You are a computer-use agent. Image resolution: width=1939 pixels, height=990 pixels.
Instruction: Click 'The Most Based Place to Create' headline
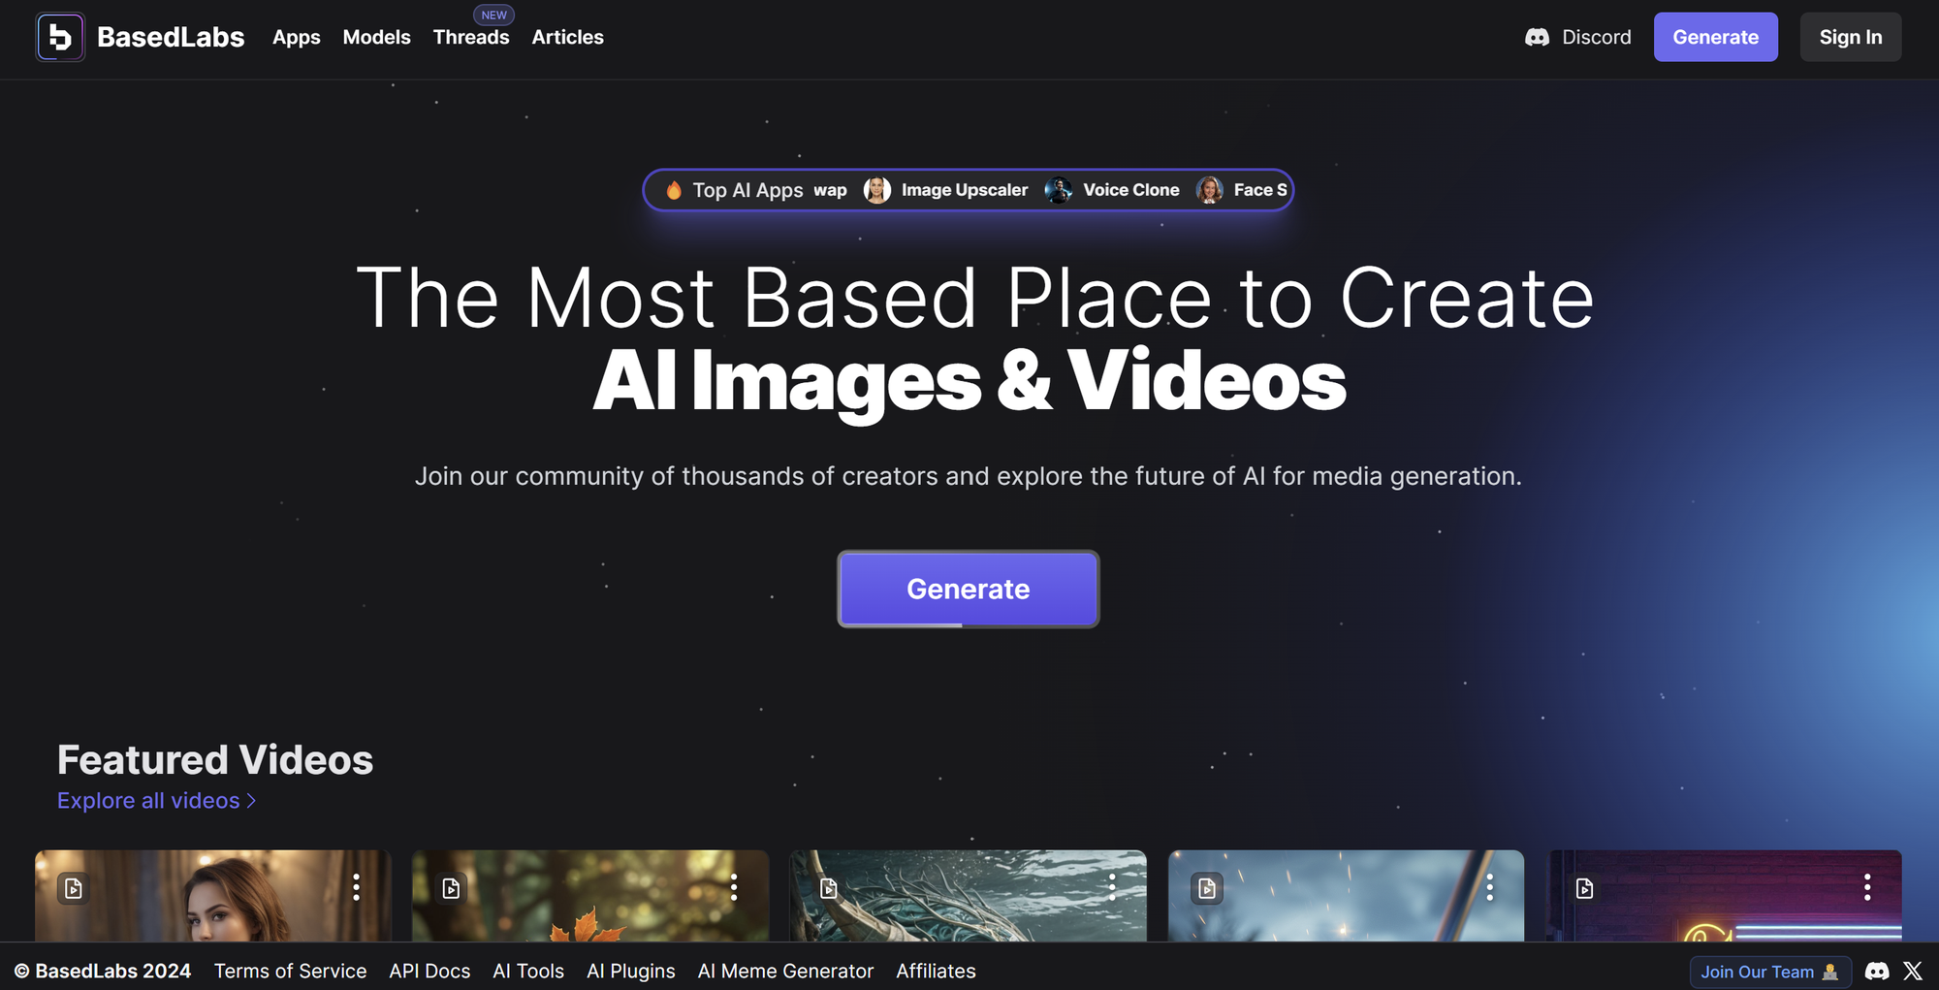(x=975, y=298)
